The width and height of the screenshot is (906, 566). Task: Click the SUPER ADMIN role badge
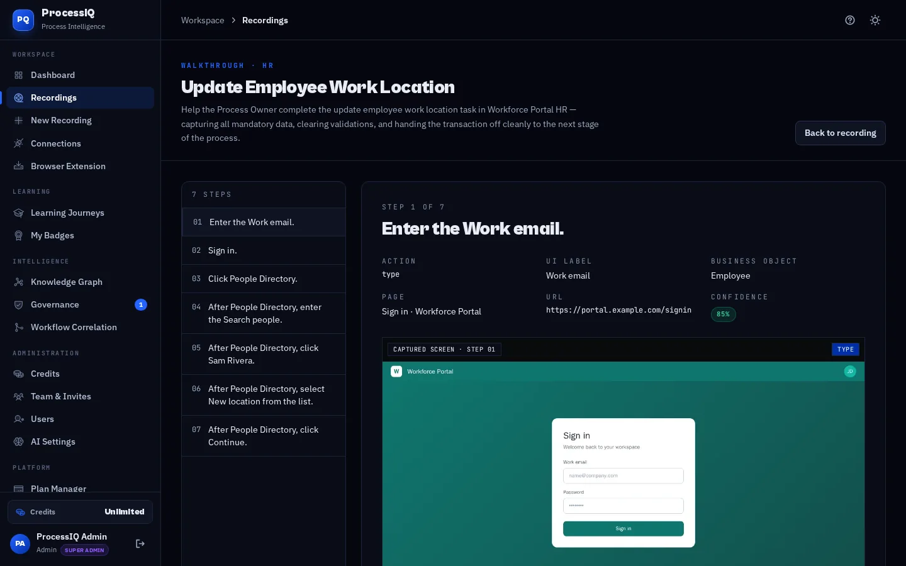click(x=84, y=550)
